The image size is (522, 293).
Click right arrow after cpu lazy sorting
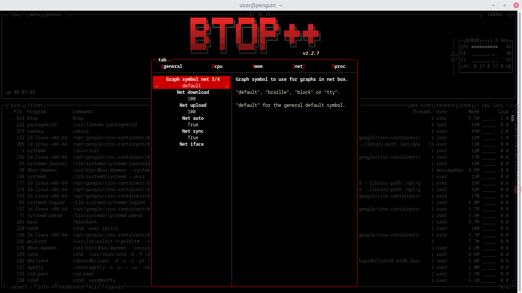point(507,105)
